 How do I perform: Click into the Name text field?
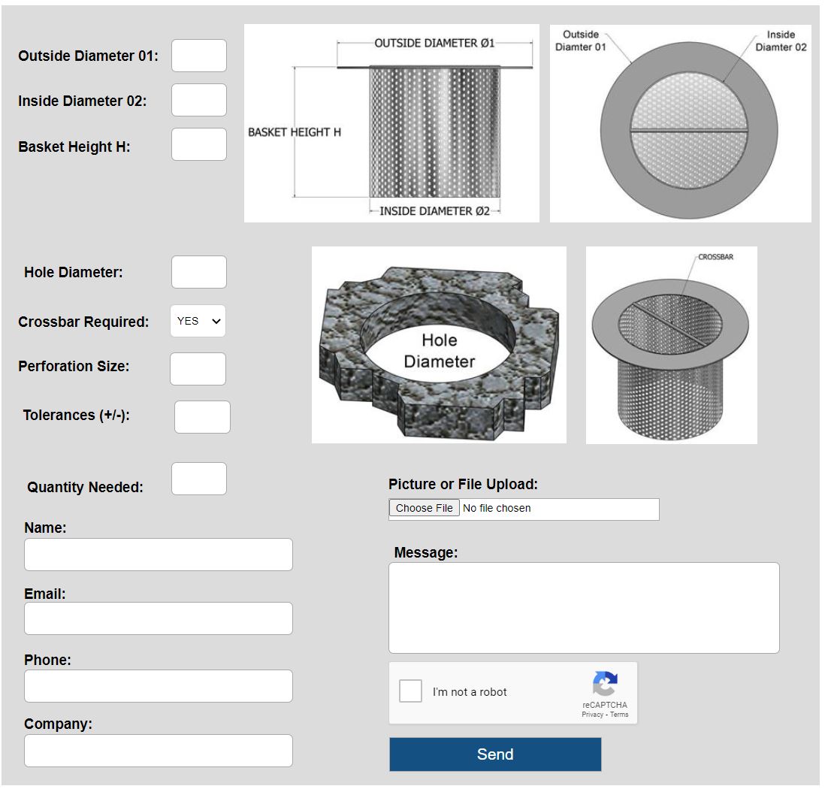[x=159, y=555]
